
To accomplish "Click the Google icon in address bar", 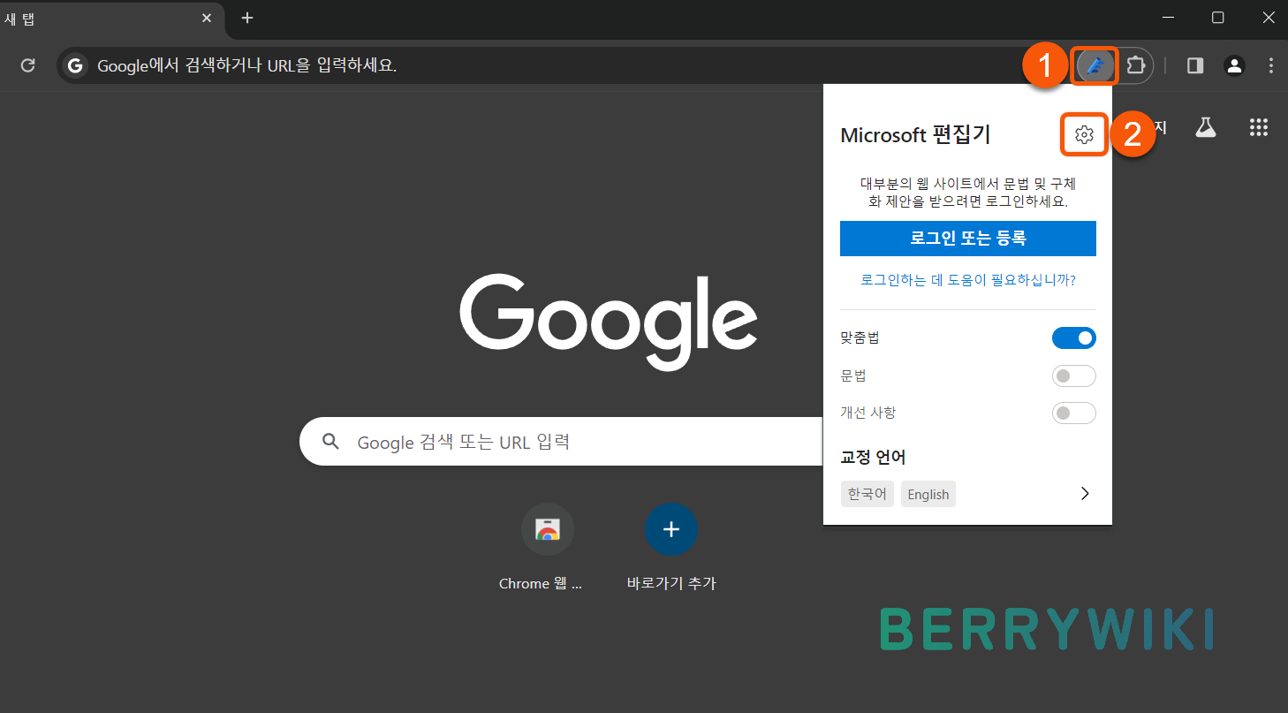I will pyautogui.click(x=76, y=65).
